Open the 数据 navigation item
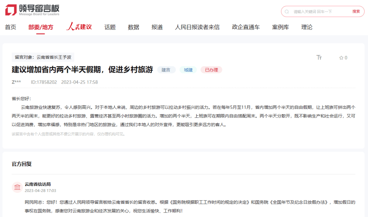The image size is (368, 217). point(134,27)
